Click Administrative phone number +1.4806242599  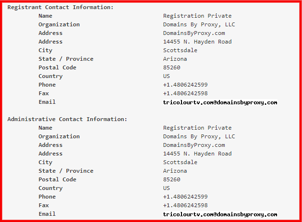pyautogui.click(x=185, y=197)
